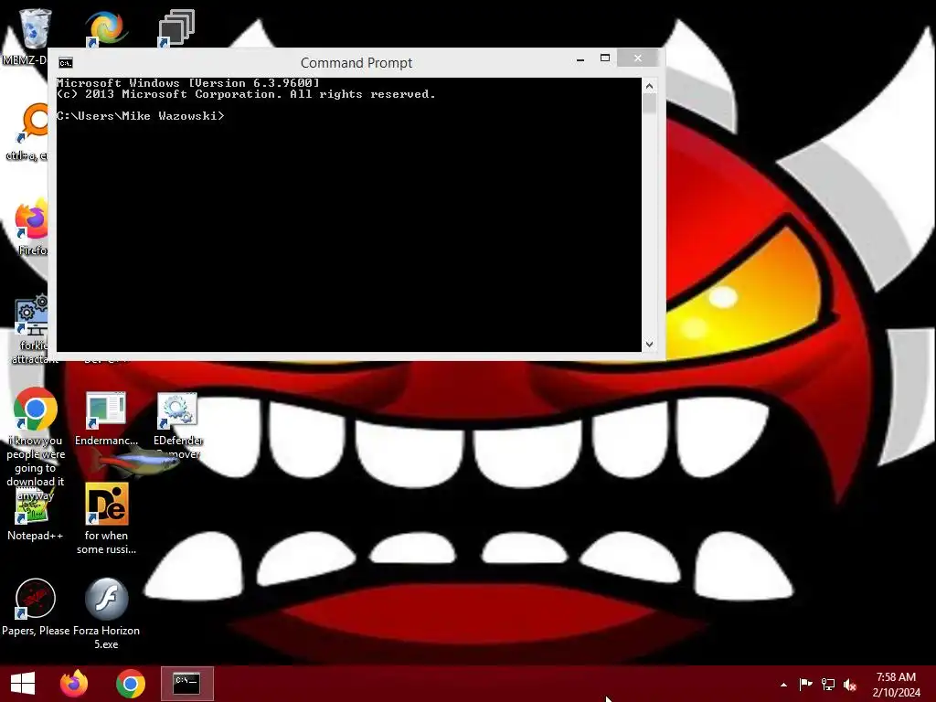This screenshot has height=702, width=936.
Task: Open Command Prompt system menu icon in title bar
Action: [66, 63]
